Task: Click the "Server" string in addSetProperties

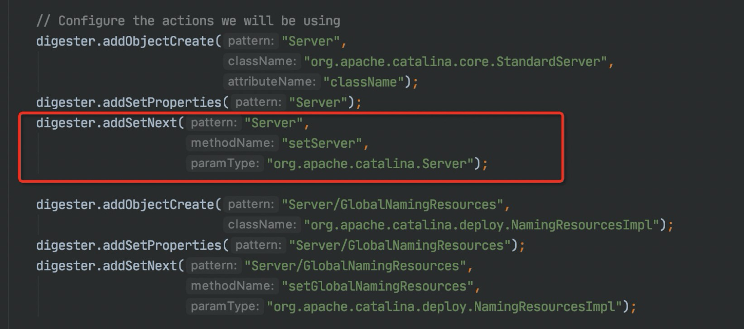Action: click(x=318, y=102)
